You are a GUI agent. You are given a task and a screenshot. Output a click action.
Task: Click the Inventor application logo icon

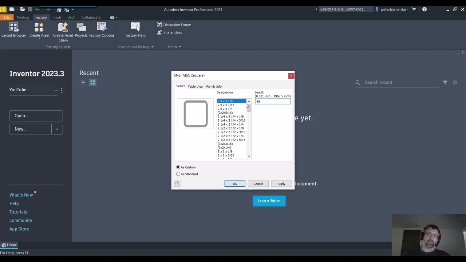(x=3, y=9)
